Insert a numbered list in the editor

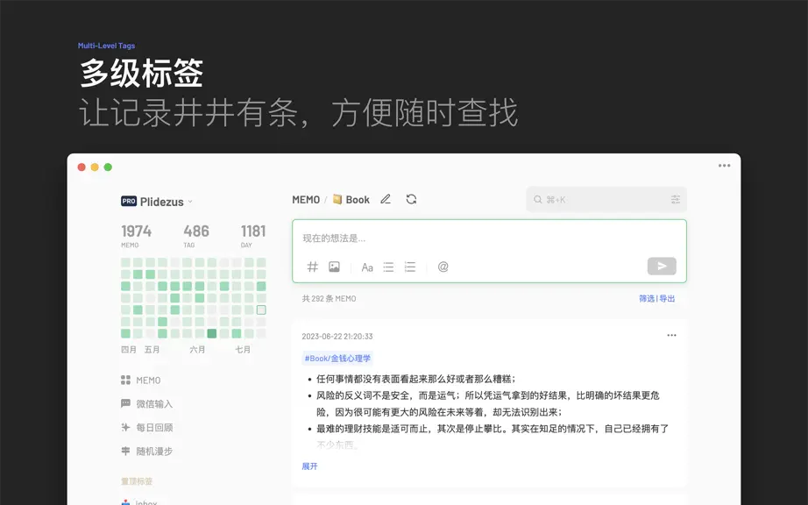[x=410, y=267]
